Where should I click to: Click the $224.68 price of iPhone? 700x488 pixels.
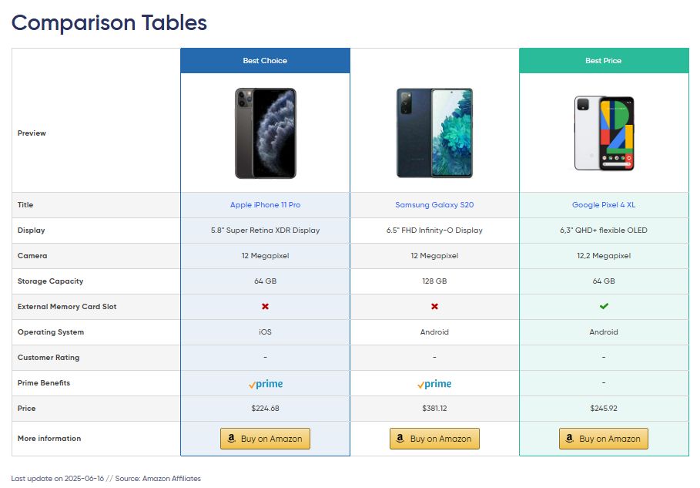265,409
